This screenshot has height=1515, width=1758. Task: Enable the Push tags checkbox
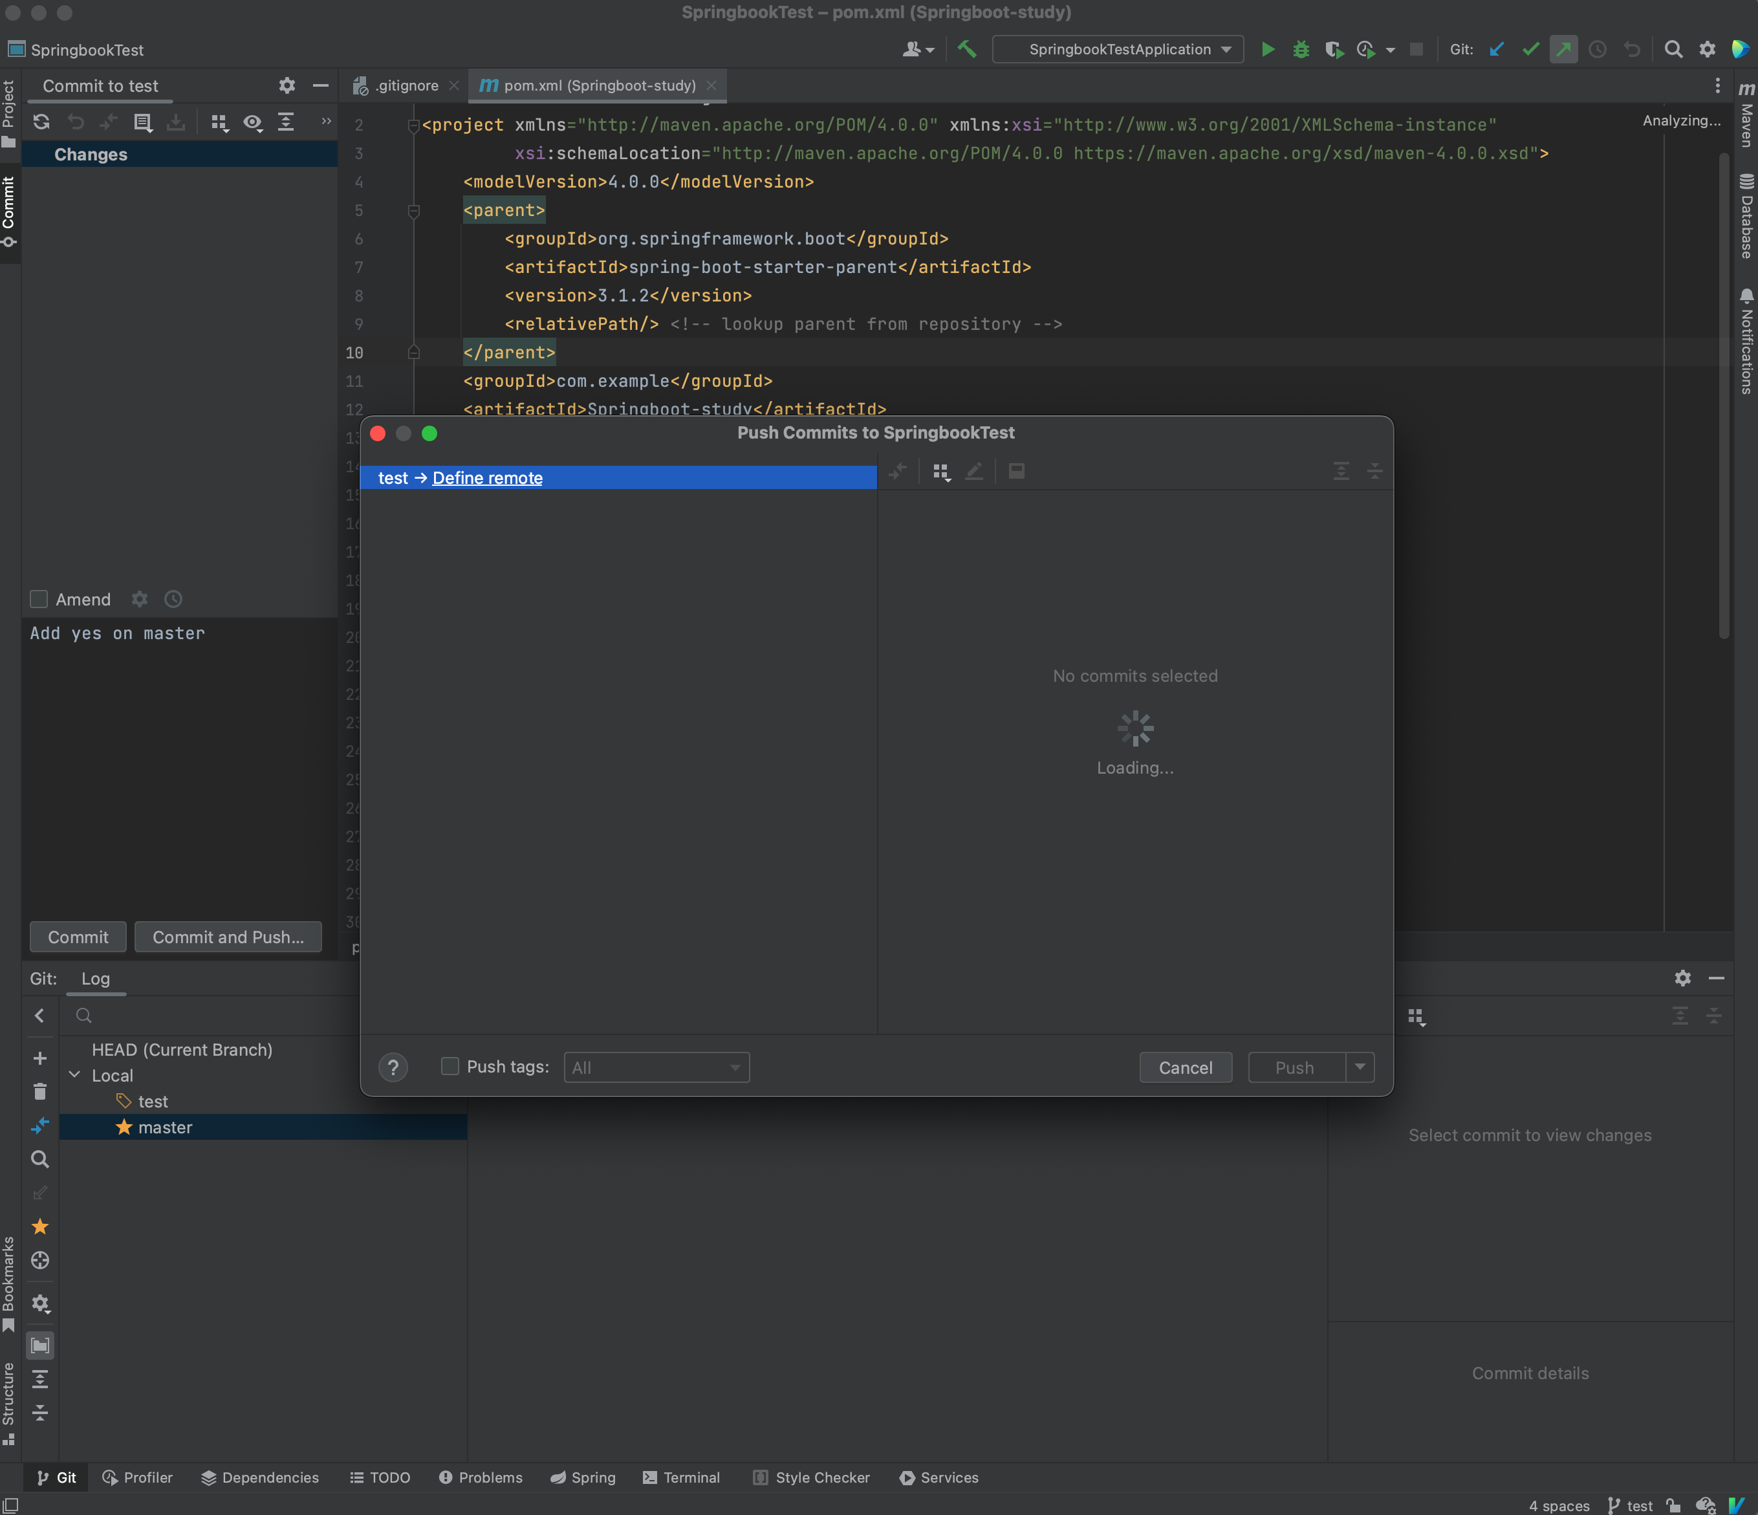click(450, 1066)
